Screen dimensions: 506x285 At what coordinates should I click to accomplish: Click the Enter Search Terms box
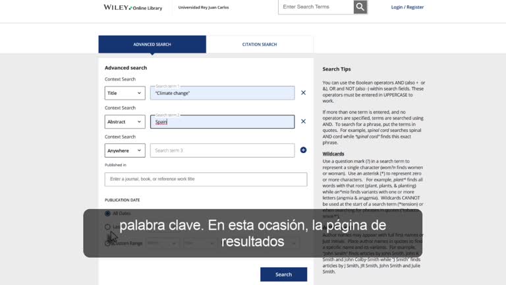click(316, 7)
